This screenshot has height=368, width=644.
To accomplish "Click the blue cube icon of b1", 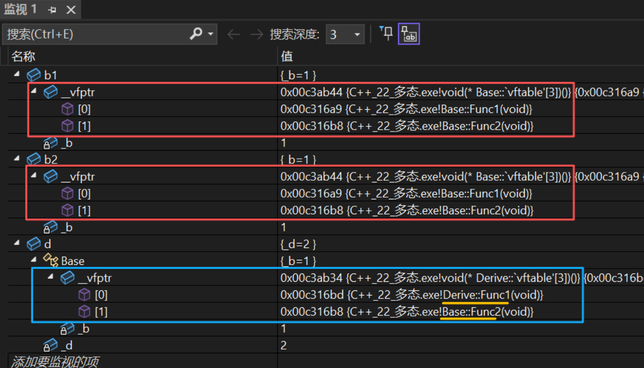I will pyautogui.click(x=33, y=75).
